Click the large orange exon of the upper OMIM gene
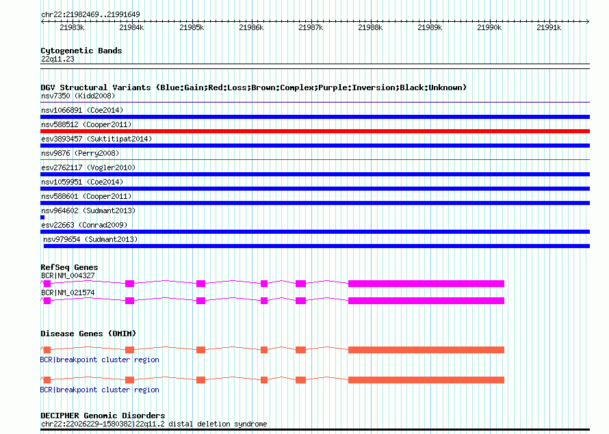The width and height of the screenshot is (609, 434). click(426, 350)
